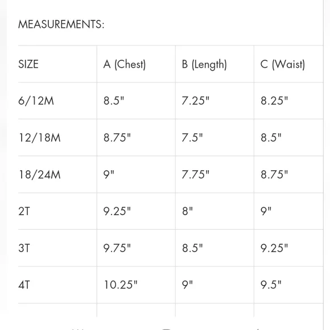Click the B (Length) column header
The height and width of the screenshot is (330, 330).
(x=204, y=64)
